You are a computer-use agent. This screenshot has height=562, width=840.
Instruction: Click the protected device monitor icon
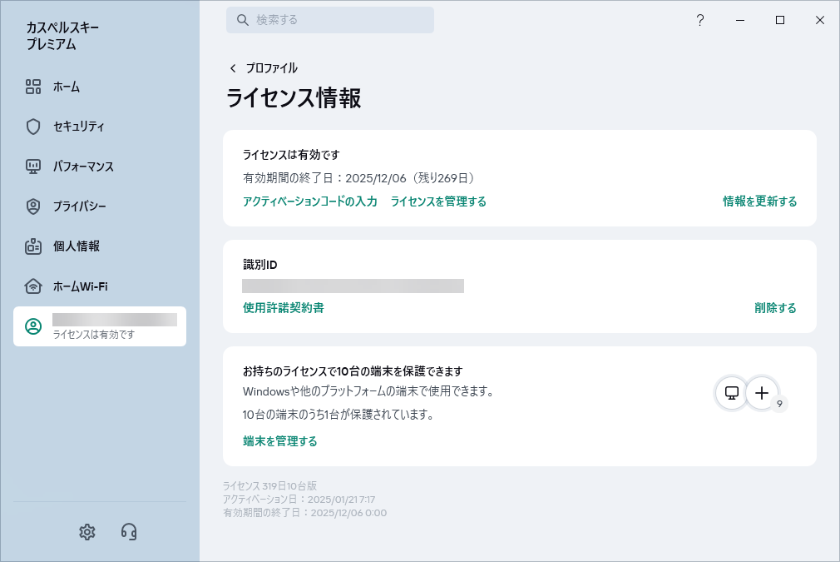731,393
